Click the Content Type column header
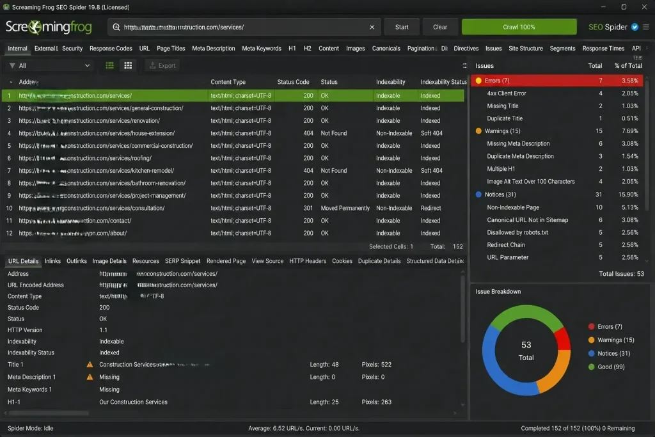Screen dimensions: 655x437 coord(228,82)
